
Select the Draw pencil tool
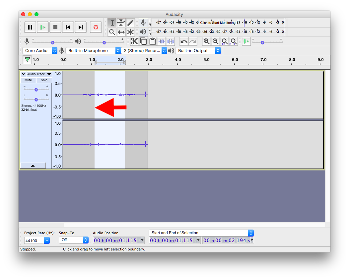[x=130, y=23]
